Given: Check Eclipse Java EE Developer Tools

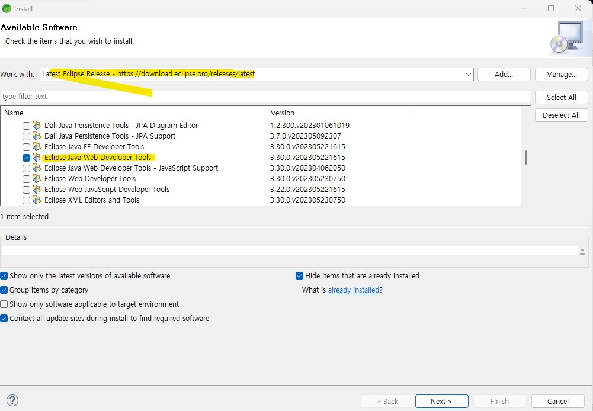Looking at the screenshot, I should point(26,147).
